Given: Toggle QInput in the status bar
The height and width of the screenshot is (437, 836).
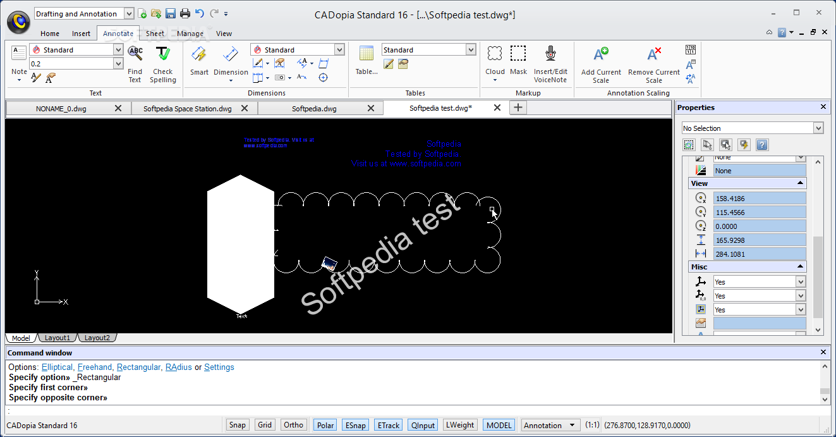Looking at the screenshot, I should click(x=423, y=425).
